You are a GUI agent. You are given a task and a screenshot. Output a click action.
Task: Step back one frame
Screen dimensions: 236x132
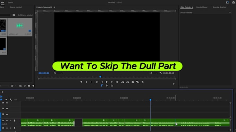tap(102, 82)
